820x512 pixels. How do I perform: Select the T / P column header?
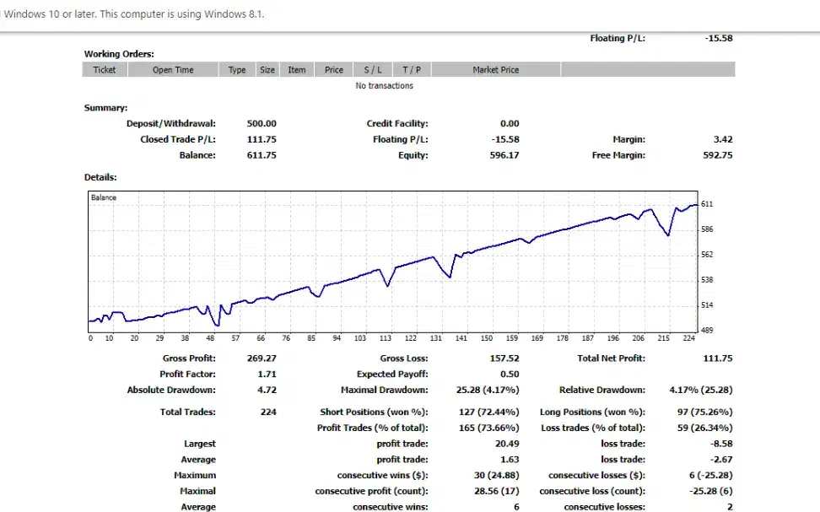point(411,70)
